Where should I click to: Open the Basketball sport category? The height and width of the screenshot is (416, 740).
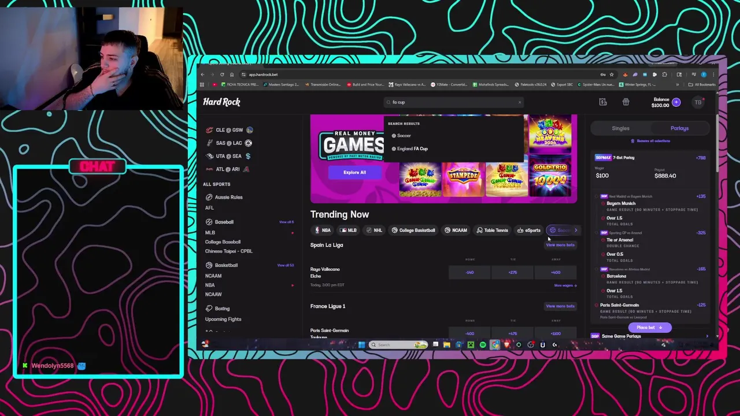(222, 265)
